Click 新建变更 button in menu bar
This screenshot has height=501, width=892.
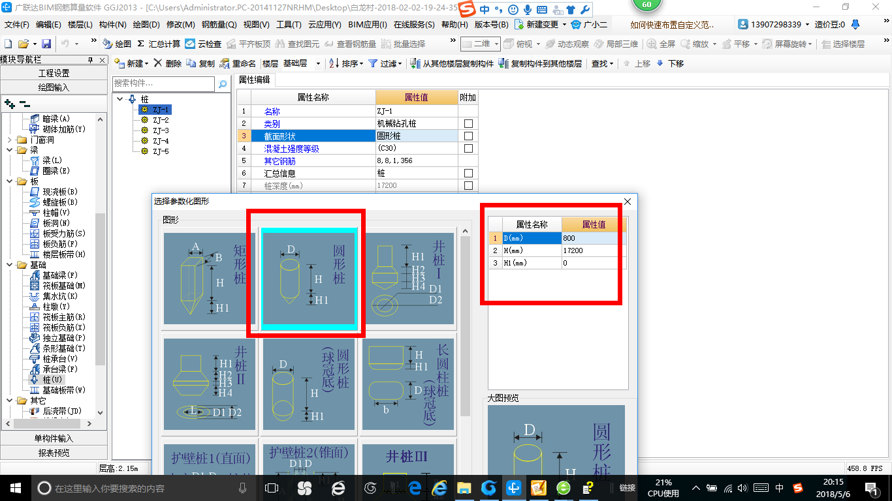(x=541, y=25)
